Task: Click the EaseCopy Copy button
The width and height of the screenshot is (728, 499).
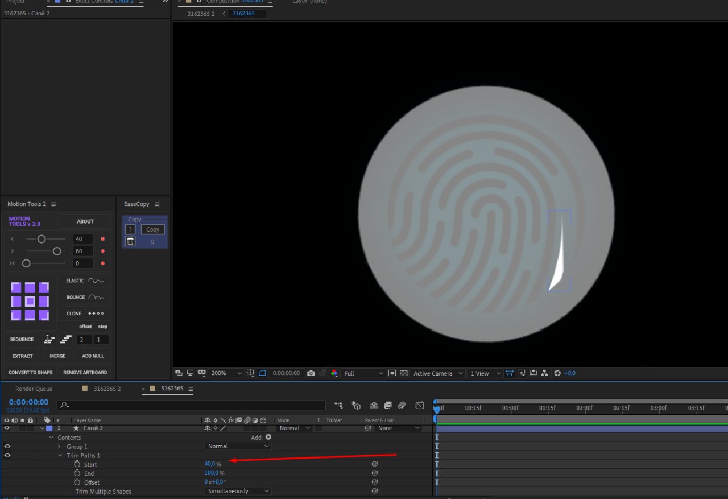Action: tap(152, 229)
